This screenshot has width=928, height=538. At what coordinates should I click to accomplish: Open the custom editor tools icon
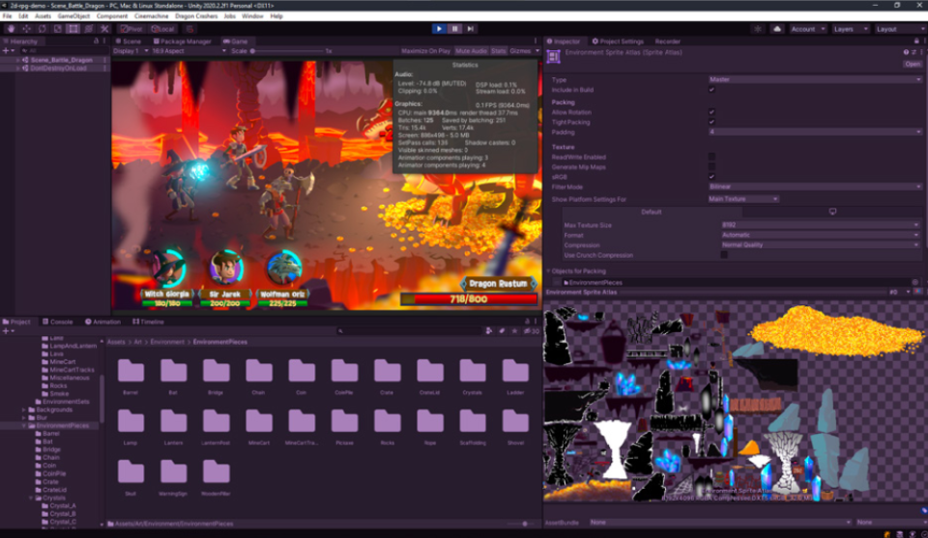(x=104, y=28)
